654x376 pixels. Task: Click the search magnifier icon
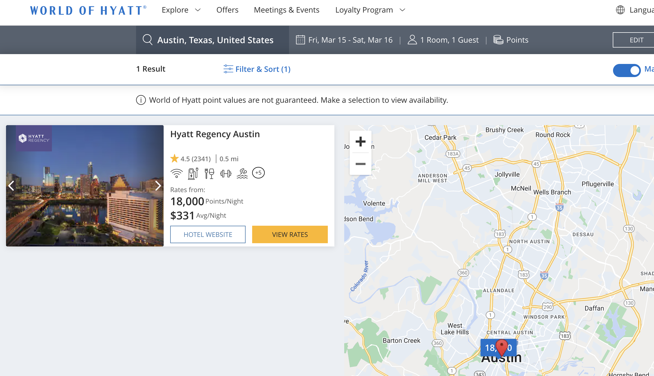point(148,40)
